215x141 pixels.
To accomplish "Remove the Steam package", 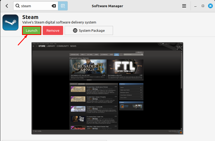I will pyautogui.click(x=53, y=30).
